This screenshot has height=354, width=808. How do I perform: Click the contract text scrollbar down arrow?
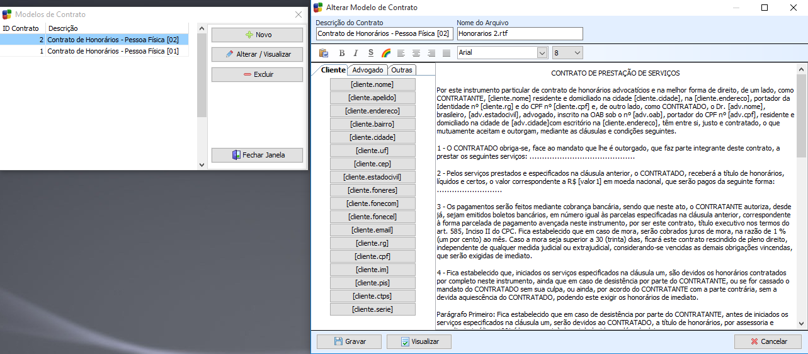pos(801,323)
